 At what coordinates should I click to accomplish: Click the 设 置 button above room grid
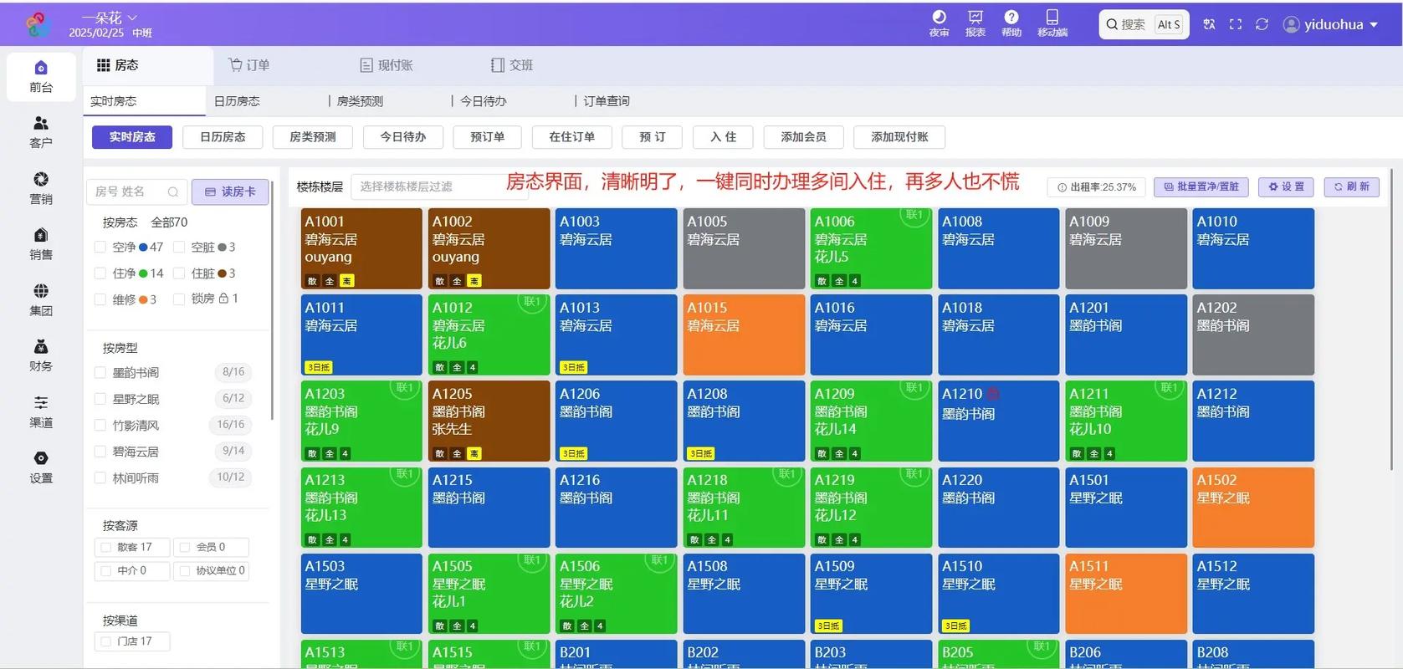(1286, 187)
